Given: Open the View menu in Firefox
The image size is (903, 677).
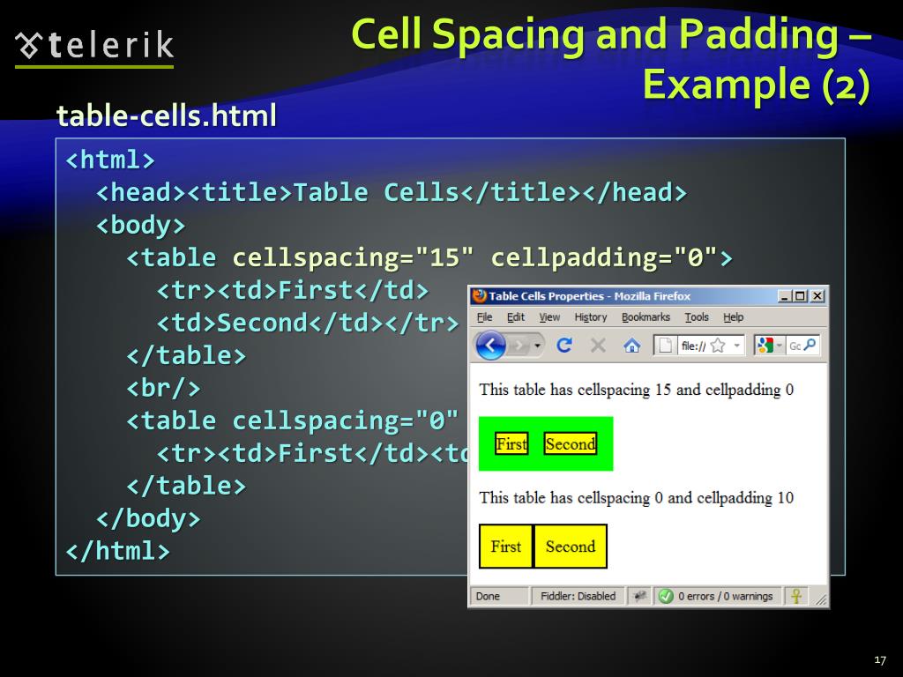Looking at the screenshot, I should pos(549,317).
